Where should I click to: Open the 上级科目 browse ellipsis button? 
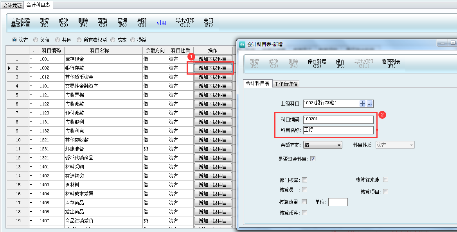[370, 104]
